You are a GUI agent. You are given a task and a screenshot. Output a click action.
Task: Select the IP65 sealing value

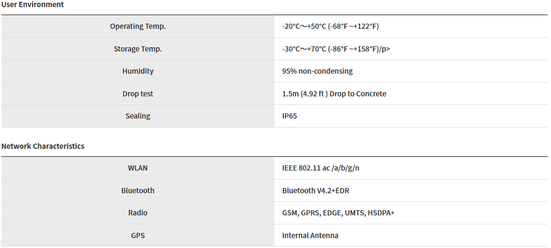tap(289, 116)
